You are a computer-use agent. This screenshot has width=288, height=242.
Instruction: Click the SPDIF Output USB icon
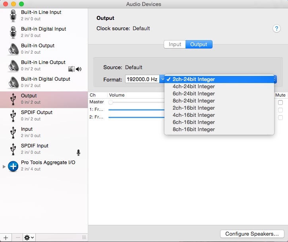pyautogui.click(x=13, y=116)
